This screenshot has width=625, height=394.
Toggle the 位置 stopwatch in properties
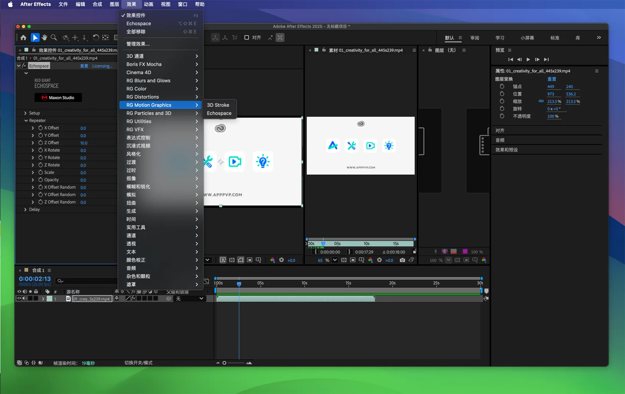click(x=502, y=94)
